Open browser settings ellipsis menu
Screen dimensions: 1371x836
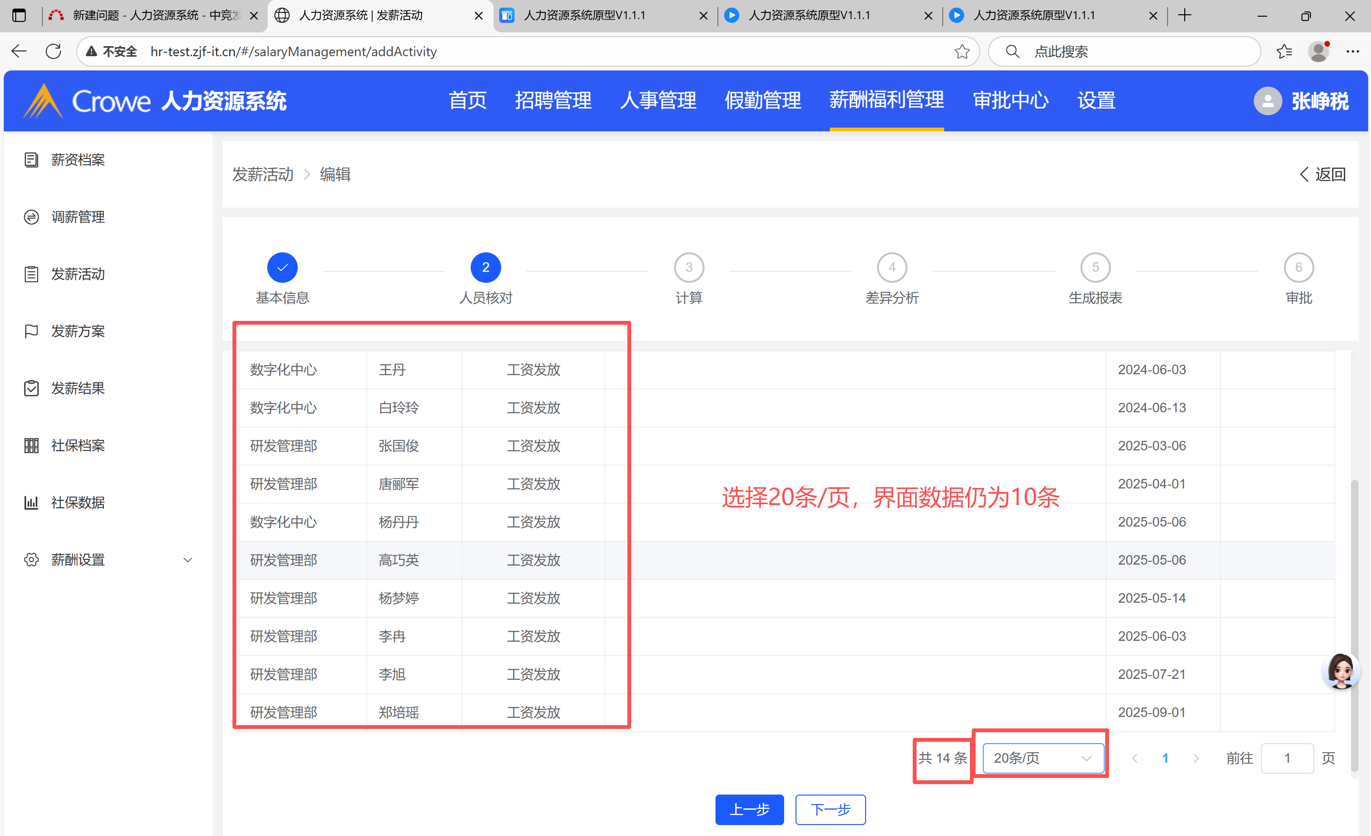(x=1352, y=52)
